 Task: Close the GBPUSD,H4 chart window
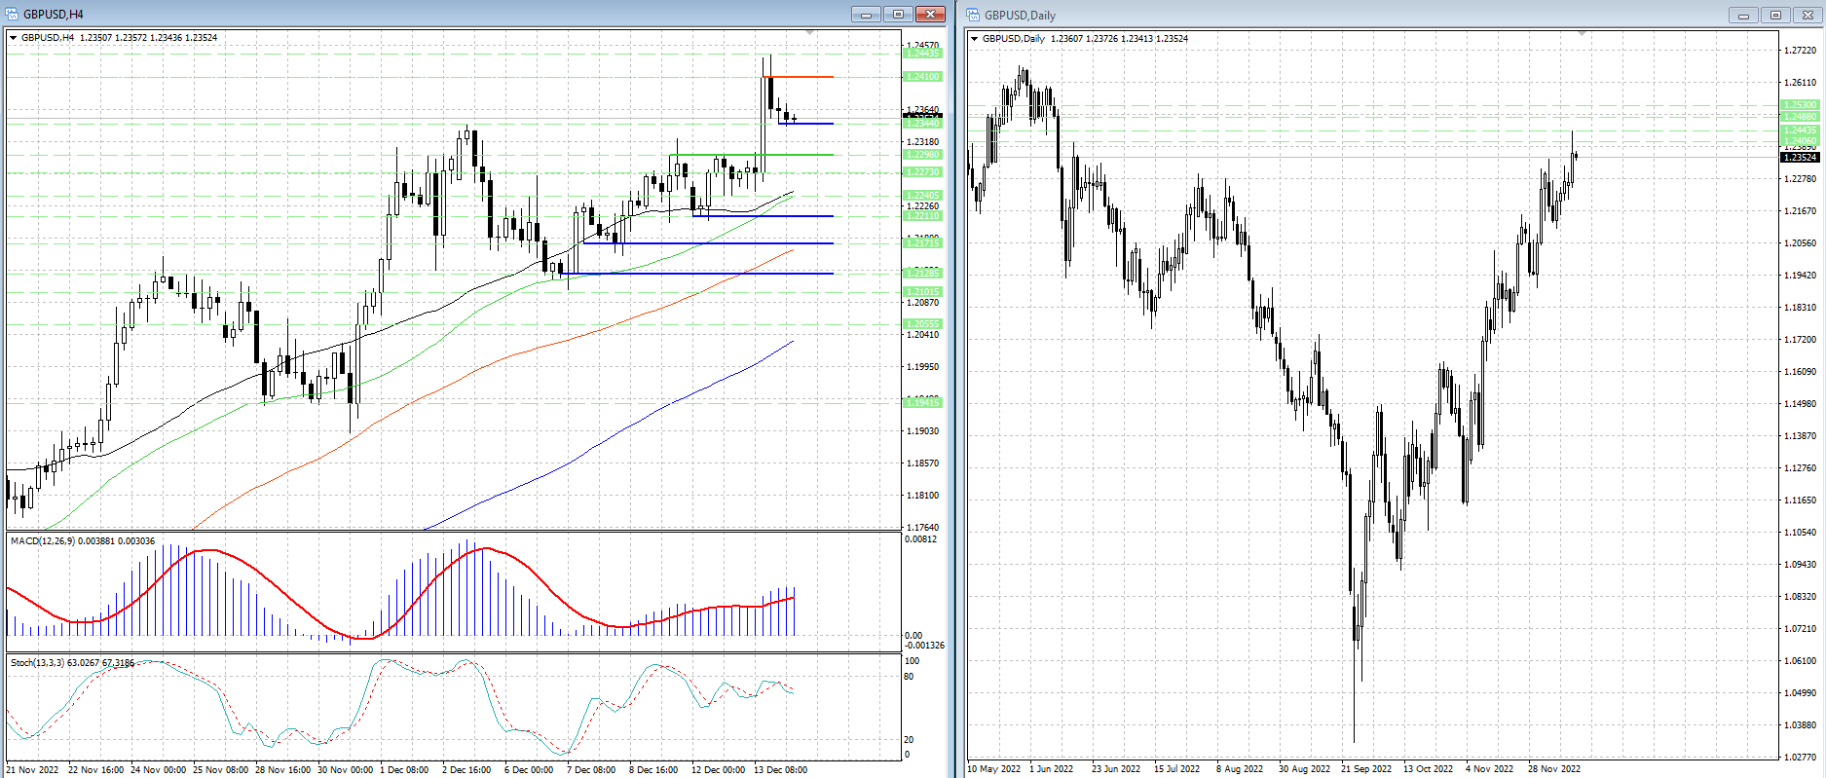click(930, 14)
